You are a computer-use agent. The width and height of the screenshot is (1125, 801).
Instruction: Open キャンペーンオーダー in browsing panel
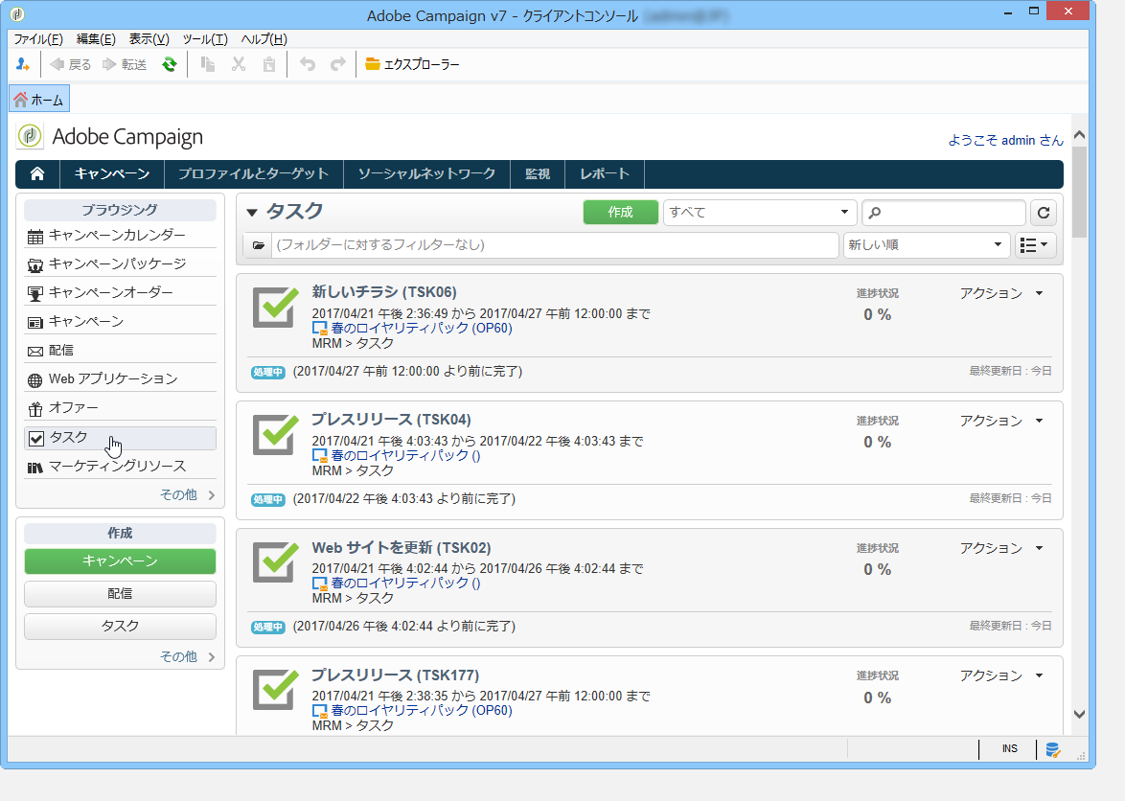pos(121,292)
